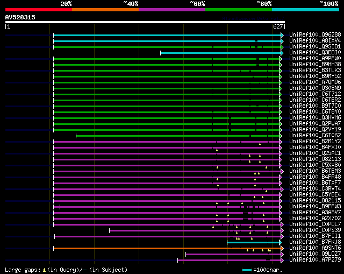Select the UniRef100_C6T712 label
Viewport: 344px width, 274px height.
pyautogui.click(x=315, y=94)
